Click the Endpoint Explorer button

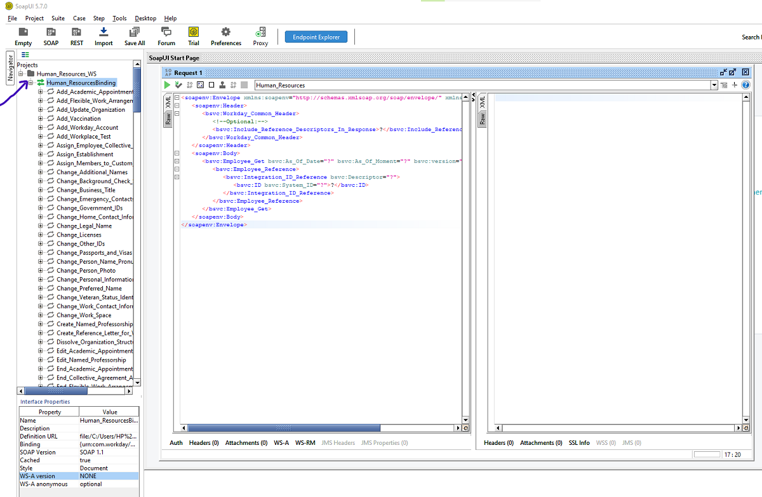316,37
